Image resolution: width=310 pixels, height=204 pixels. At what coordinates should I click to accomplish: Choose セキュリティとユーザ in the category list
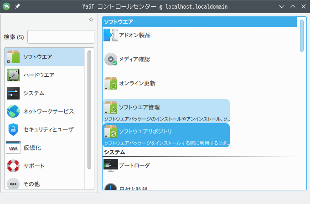(49, 129)
